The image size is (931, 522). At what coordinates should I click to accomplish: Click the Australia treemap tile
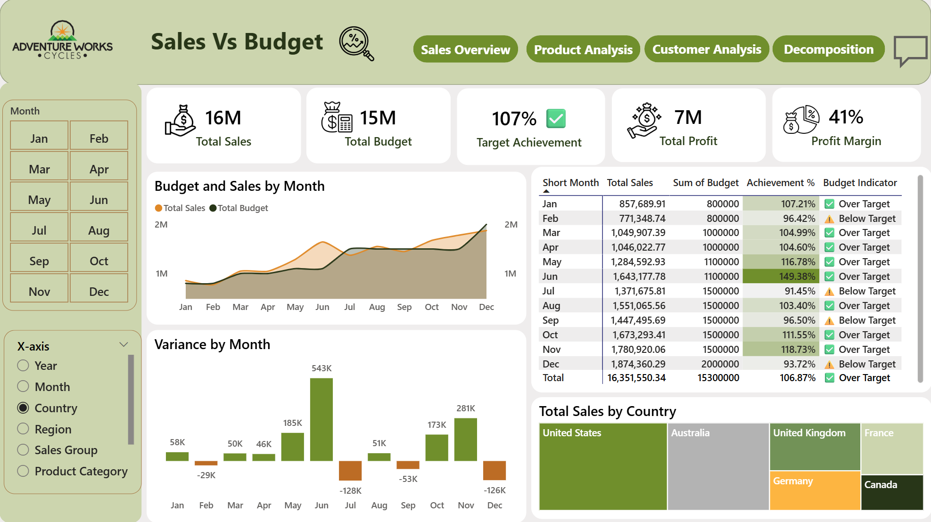718,466
